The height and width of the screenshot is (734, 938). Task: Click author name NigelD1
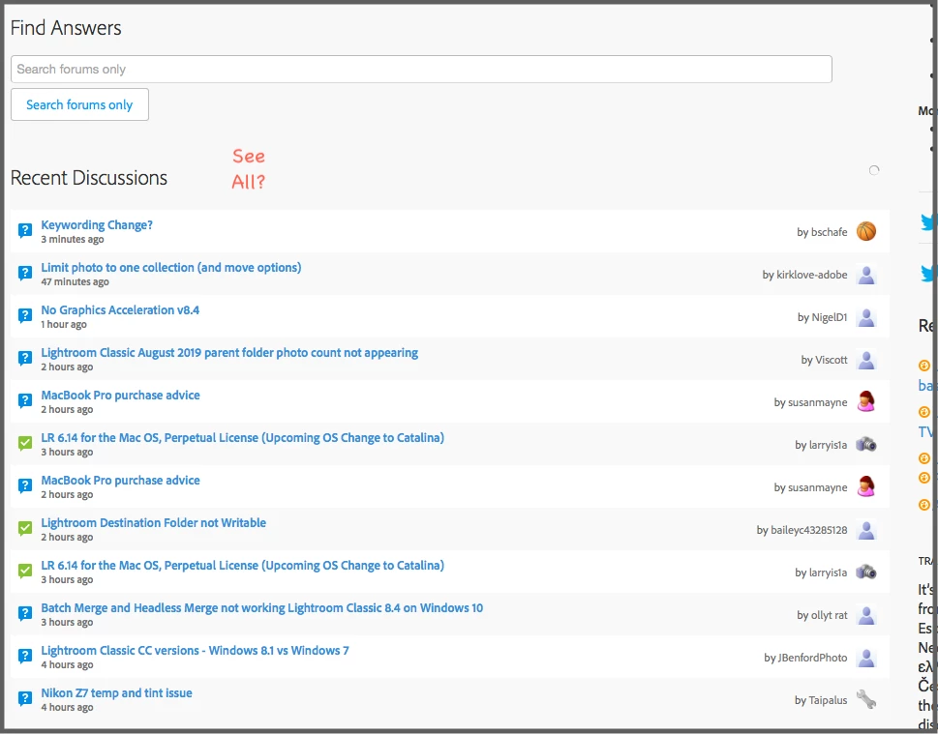(x=830, y=317)
